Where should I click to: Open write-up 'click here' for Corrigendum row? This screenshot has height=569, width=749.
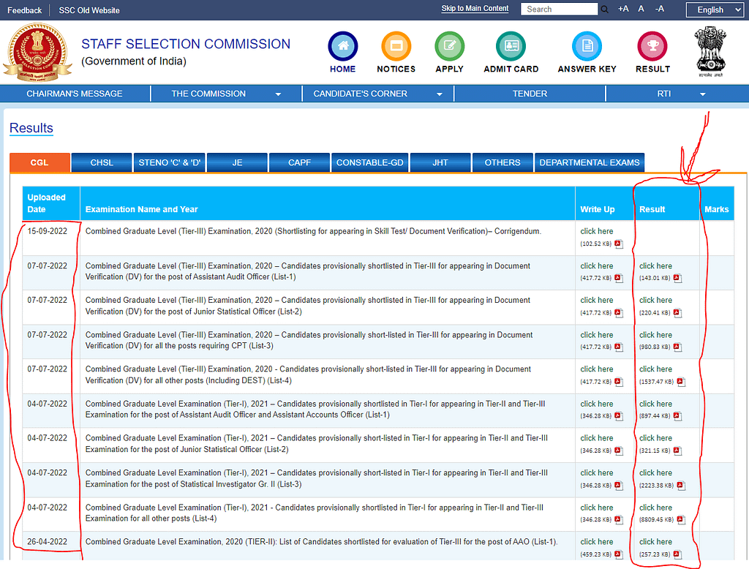597,231
